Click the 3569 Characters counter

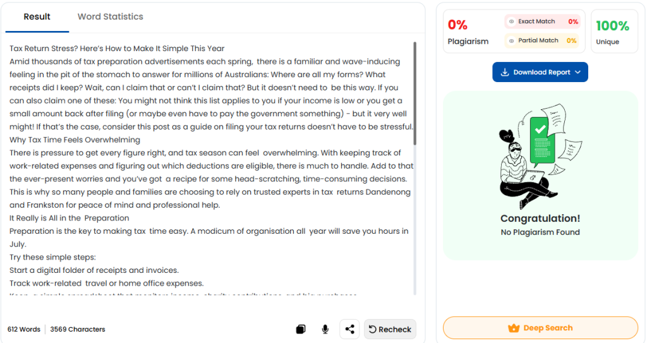[78, 329]
